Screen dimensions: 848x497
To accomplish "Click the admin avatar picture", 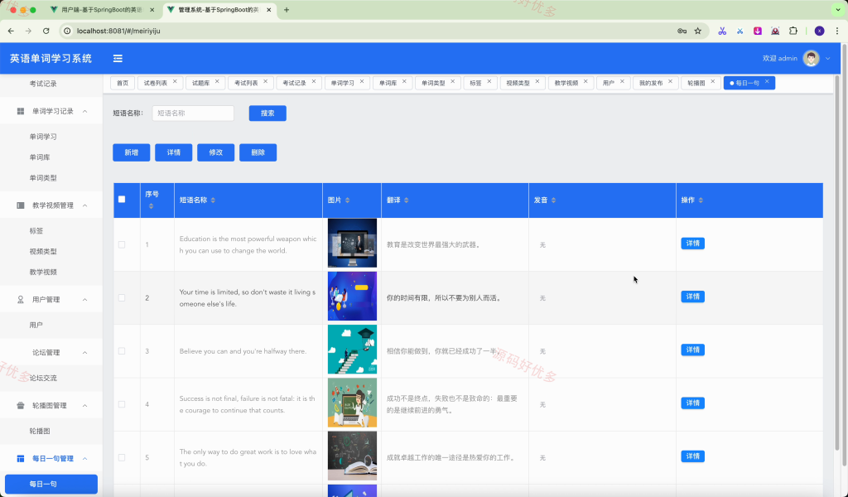I will (x=811, y=59).
